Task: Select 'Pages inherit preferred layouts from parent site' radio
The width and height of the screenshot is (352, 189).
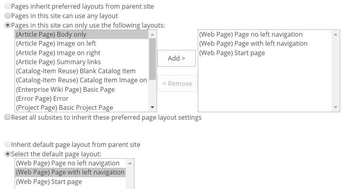Action: 8,6
